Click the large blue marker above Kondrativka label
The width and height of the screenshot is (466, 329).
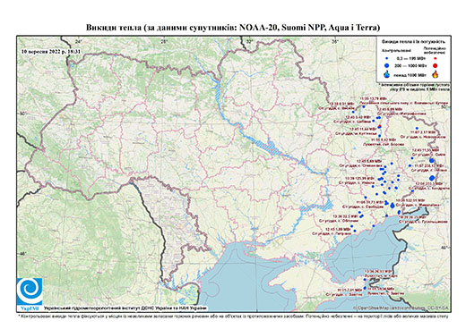pyautogui.click(x=432, y=178)
